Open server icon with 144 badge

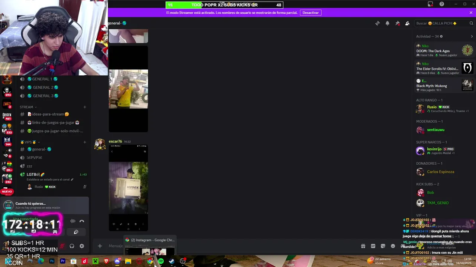[7, 141]
